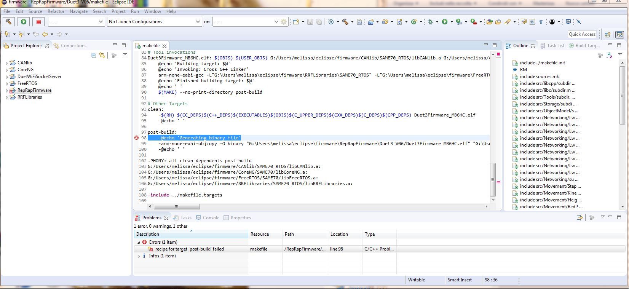Open the File menu
Image resolution: width=629 pixels, height=289 pixels.
pyautogui.click(x=7, y=11)
